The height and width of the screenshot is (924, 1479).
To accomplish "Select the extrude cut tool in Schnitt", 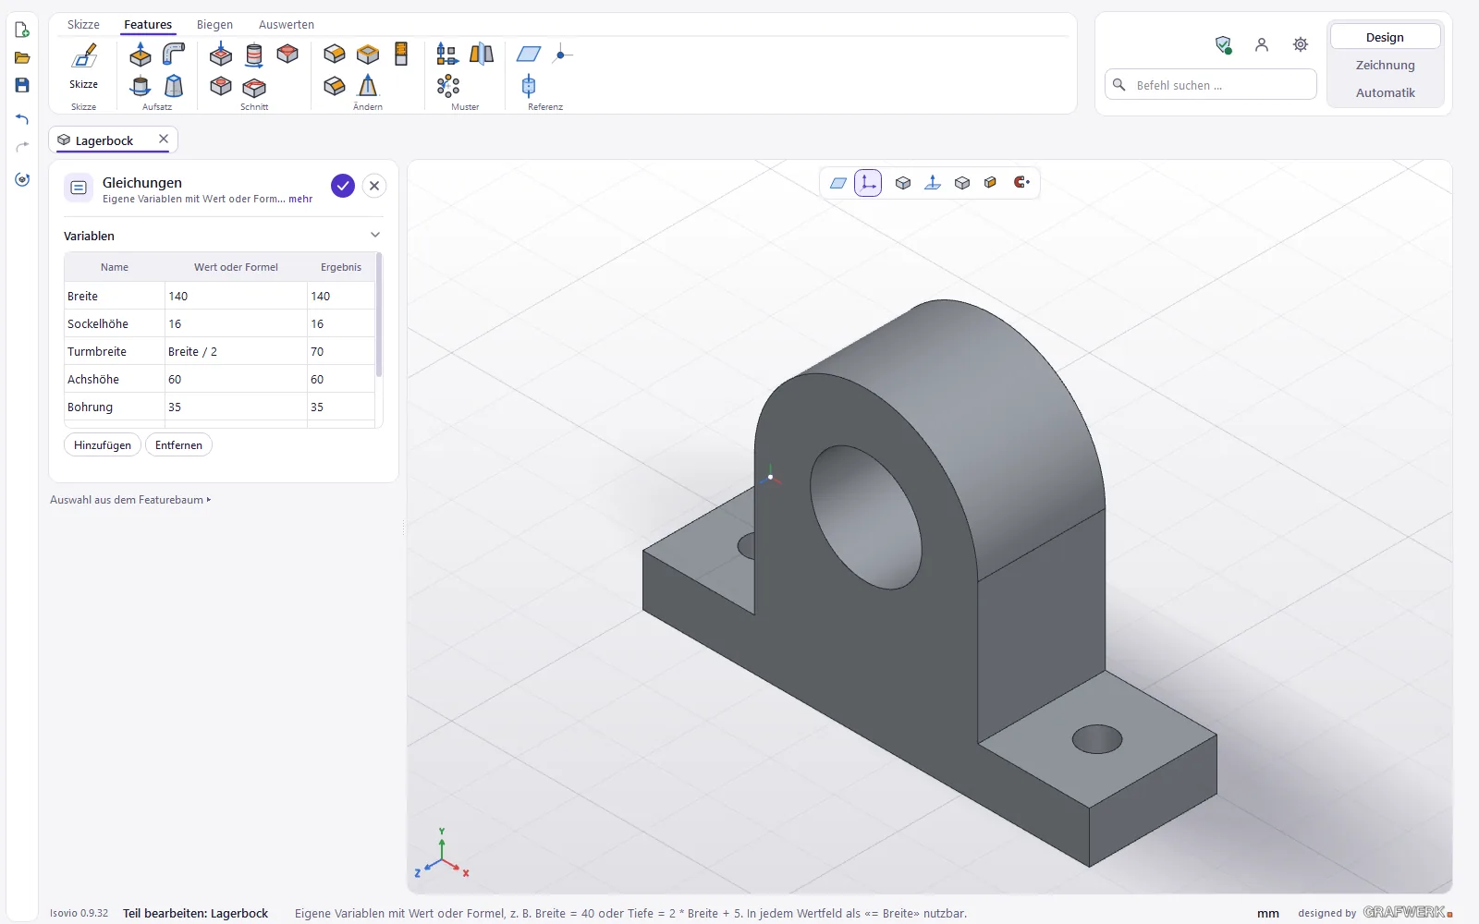I will (221, 55).
